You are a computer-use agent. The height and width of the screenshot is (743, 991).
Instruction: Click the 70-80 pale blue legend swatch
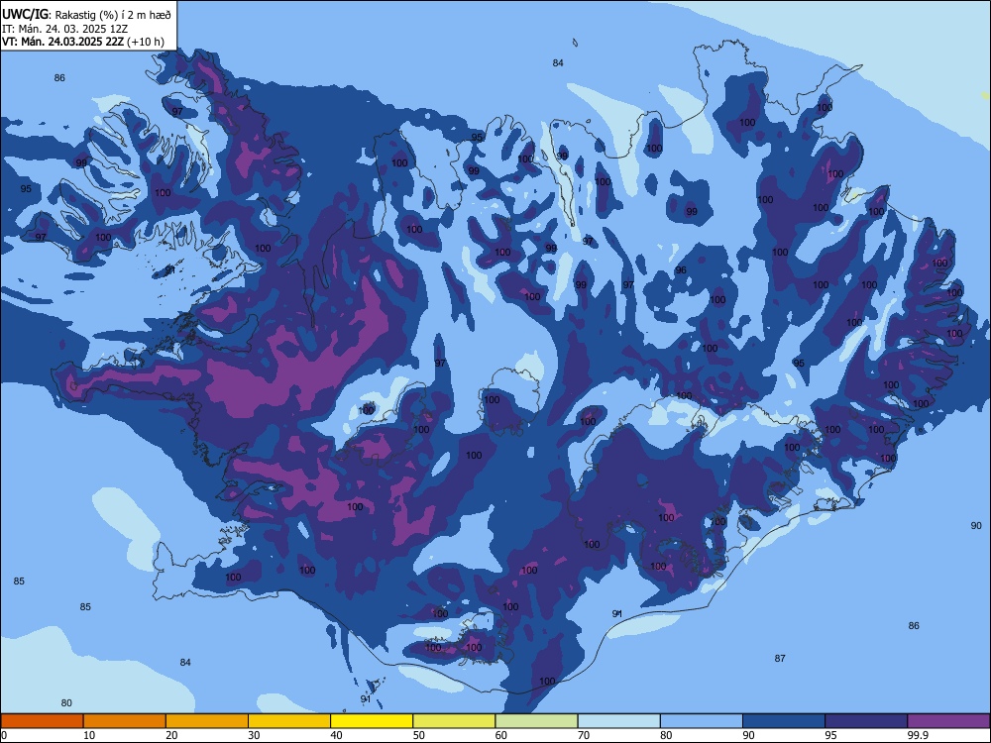click(x=618, y=721)
